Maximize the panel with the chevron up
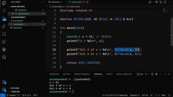 coord(165,74)
